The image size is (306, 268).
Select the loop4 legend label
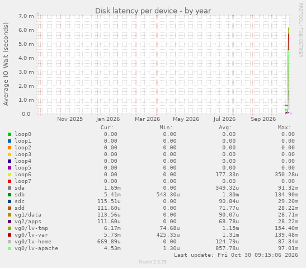pos(23,161)
